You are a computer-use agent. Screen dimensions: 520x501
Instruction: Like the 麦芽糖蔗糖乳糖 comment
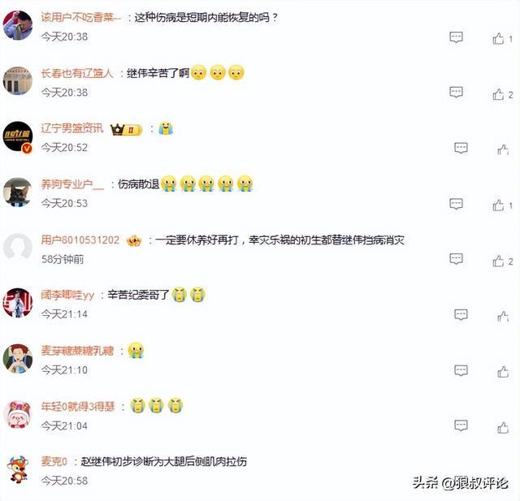pyautogui.click(x=503, y=372)
